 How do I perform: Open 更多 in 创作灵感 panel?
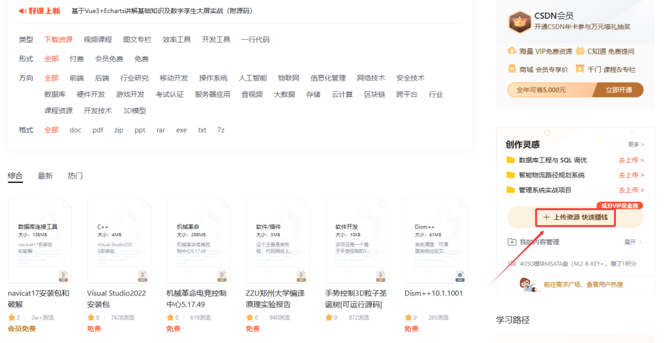tap(636, 144)
